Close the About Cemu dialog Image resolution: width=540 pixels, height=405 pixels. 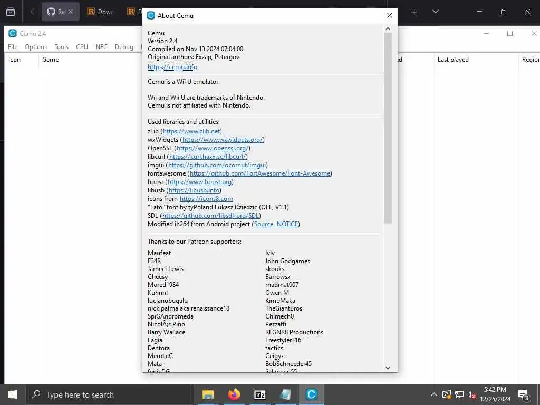(x=390, y=15)
